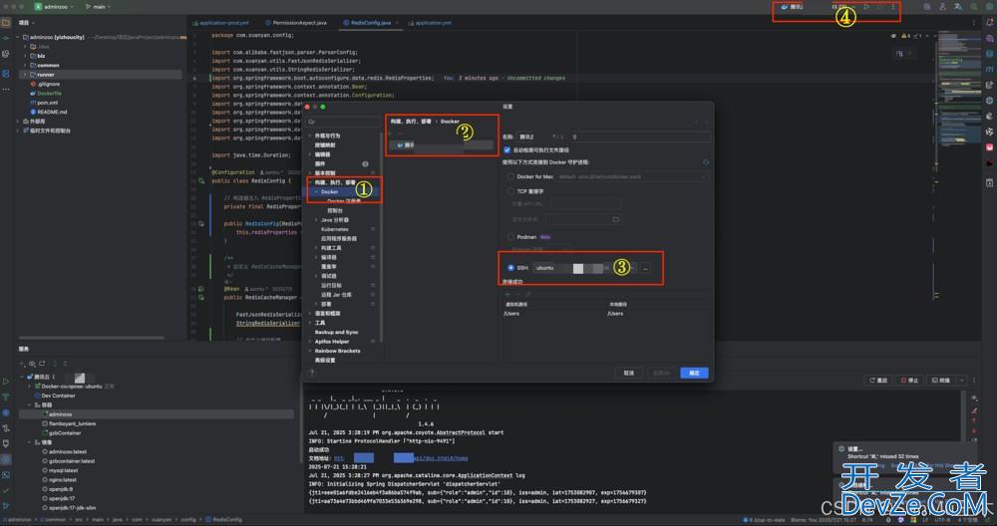
Task: Select .gitignore in project tree
Action: [x=48, y=84]
